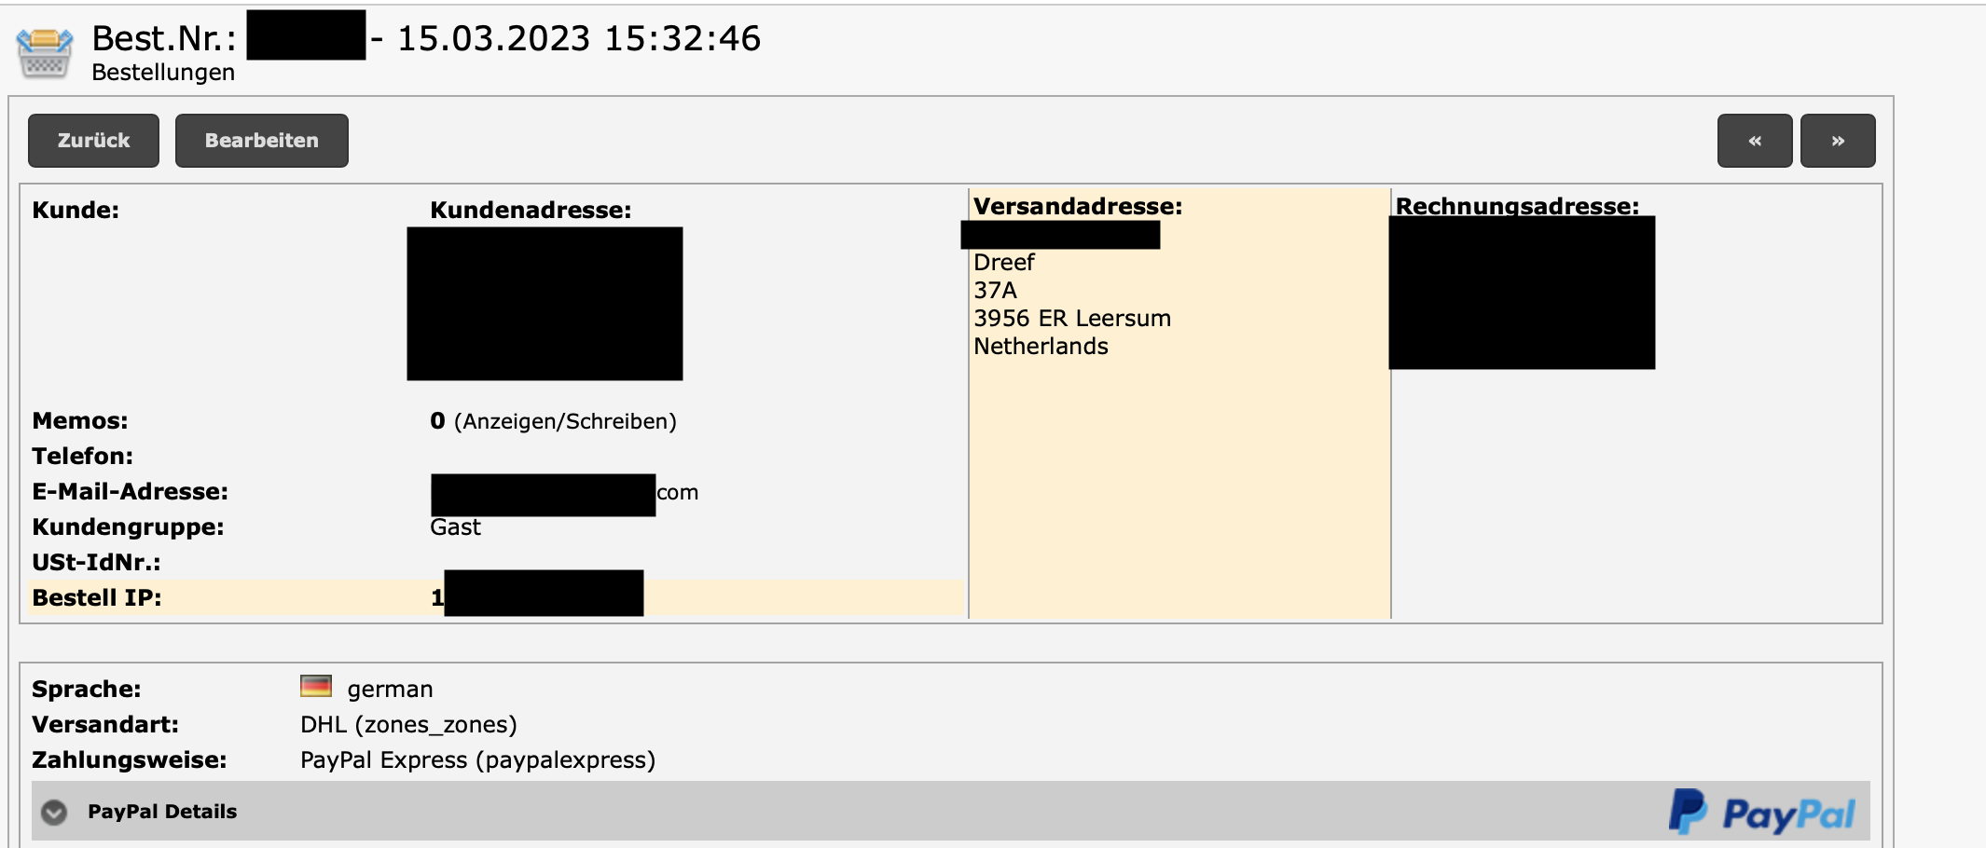
Task: Click the PayPal Express payment method text
Action: [477, 760]
